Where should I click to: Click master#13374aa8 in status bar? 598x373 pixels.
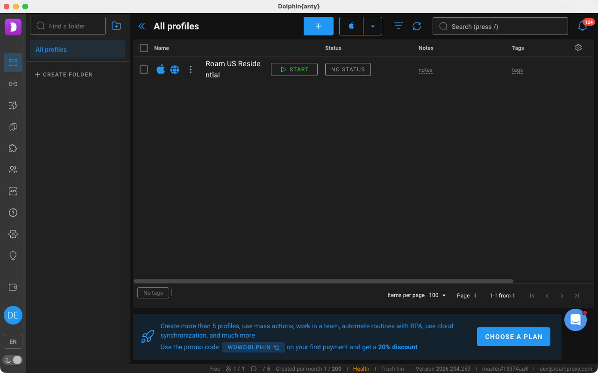pyautogui.click(x=505, y=369)
